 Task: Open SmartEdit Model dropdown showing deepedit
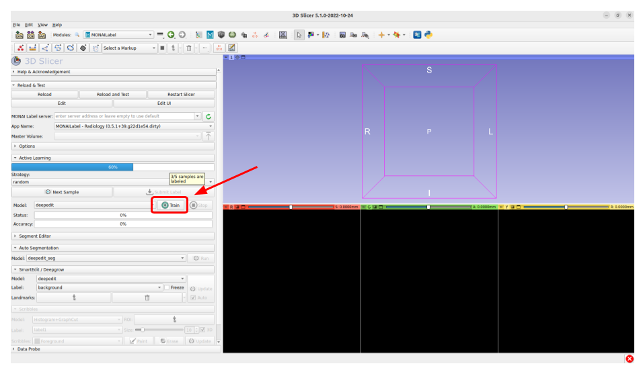point(111,279)
